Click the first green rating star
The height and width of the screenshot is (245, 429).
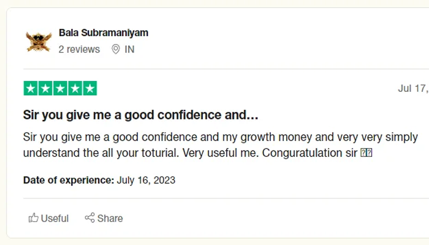point(31,88)
